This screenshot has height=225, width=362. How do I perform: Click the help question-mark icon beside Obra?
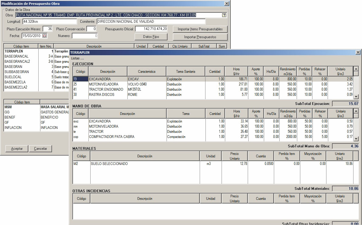(224, 15)
